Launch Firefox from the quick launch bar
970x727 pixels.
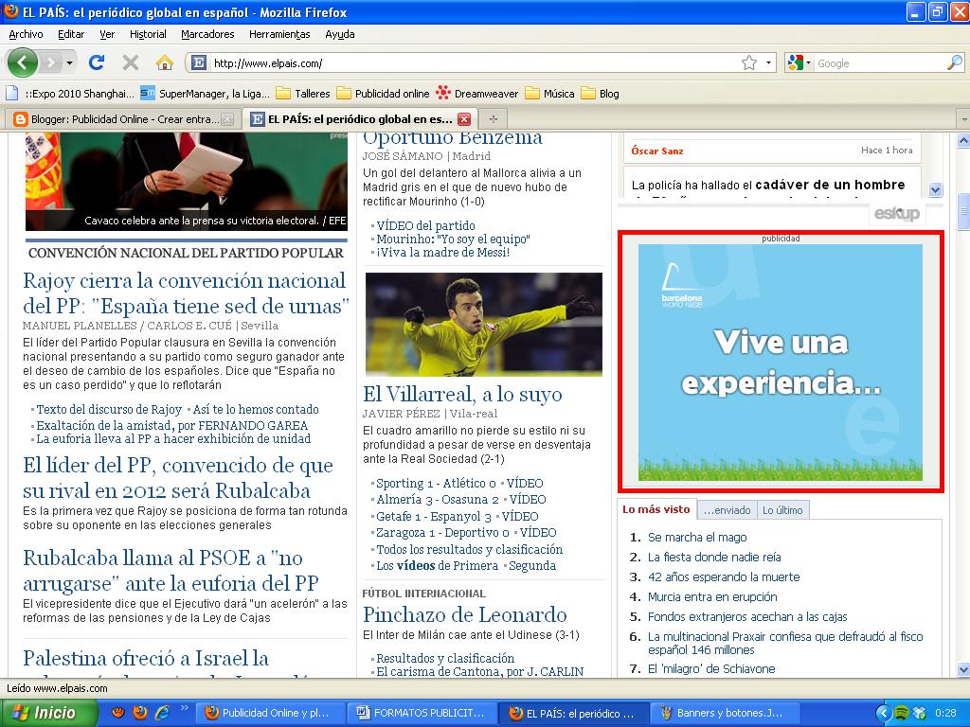pos(140,713)
